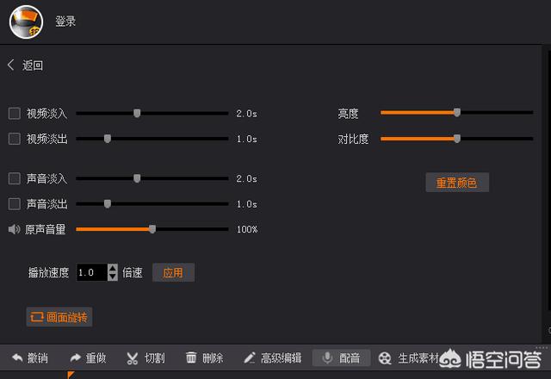Open advanced editing (高级编辑) pencil tool
551x379 pixels.
(x=250, y=357)
